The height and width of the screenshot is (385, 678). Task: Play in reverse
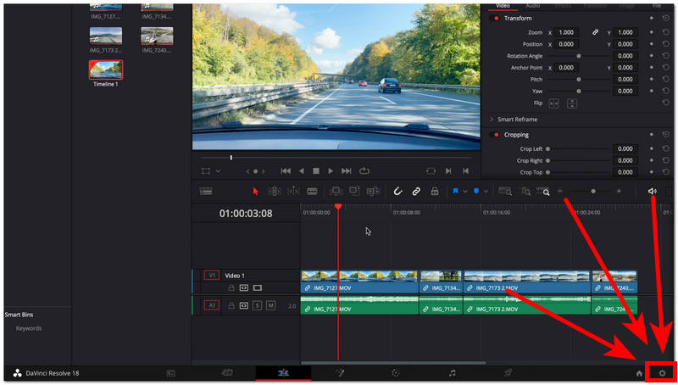pos(302,170)
